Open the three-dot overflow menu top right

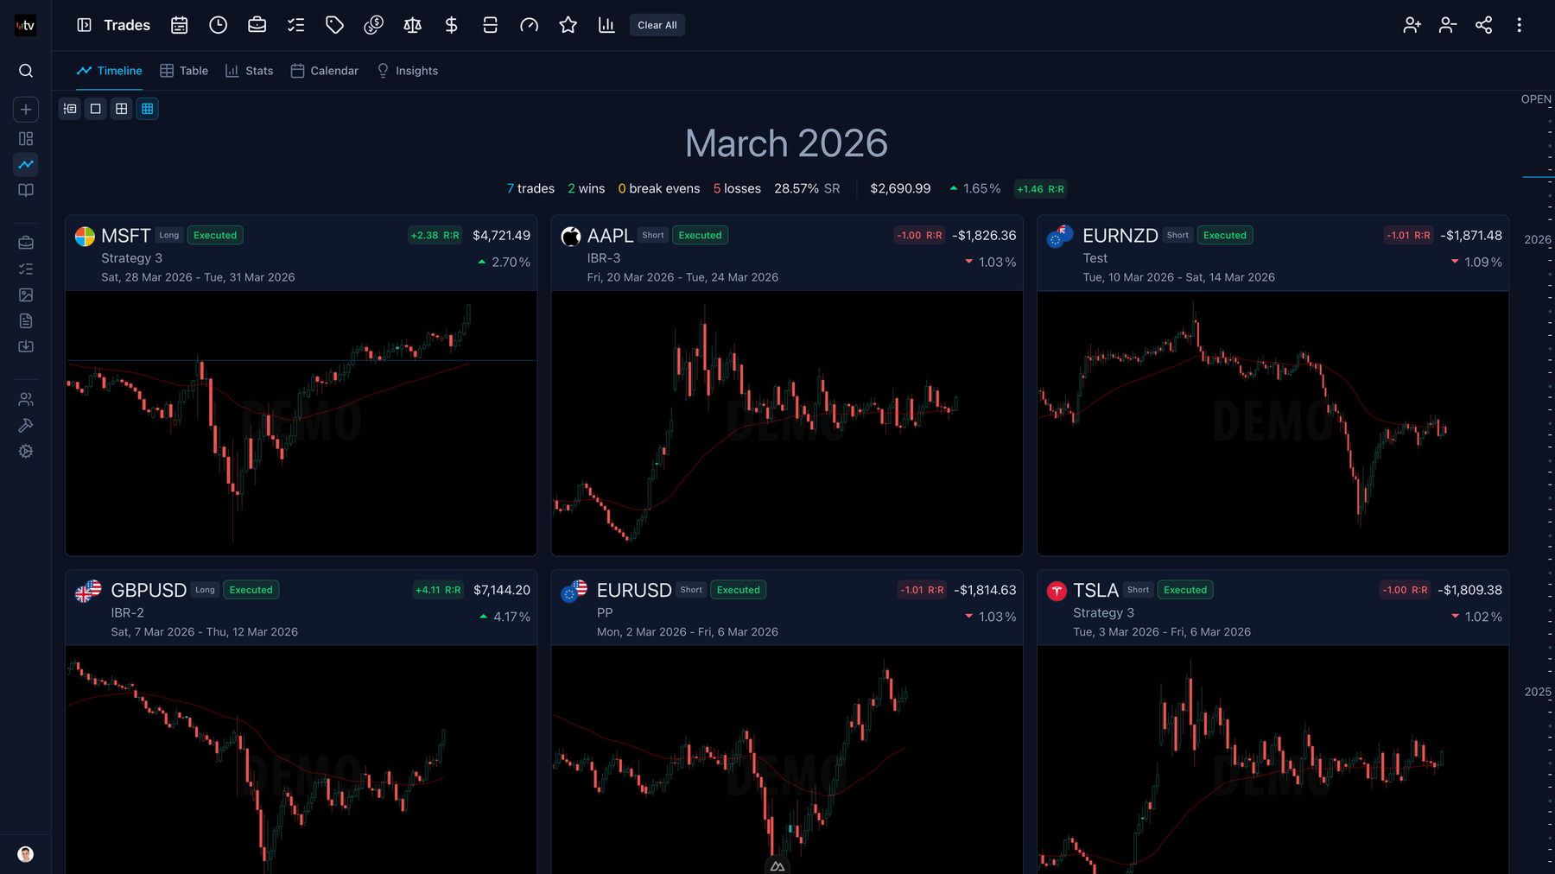tap(1520, 25)
